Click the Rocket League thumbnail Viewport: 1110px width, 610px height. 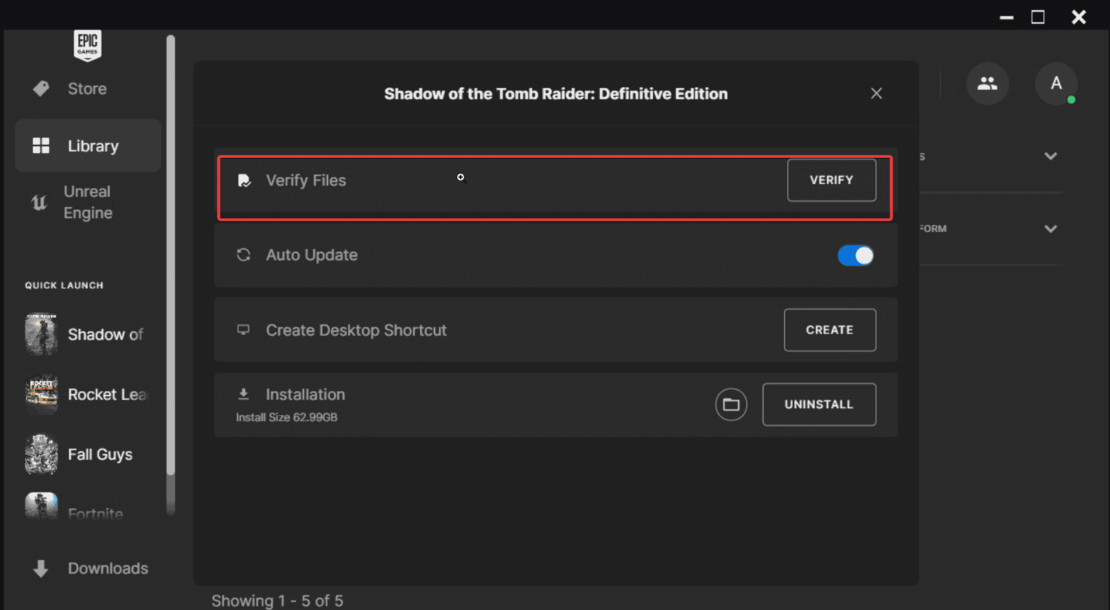[41, 395]
